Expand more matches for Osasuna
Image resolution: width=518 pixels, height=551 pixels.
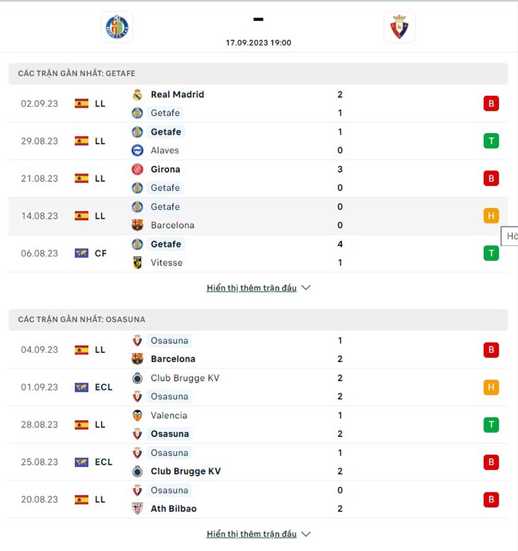click(253, 534)
